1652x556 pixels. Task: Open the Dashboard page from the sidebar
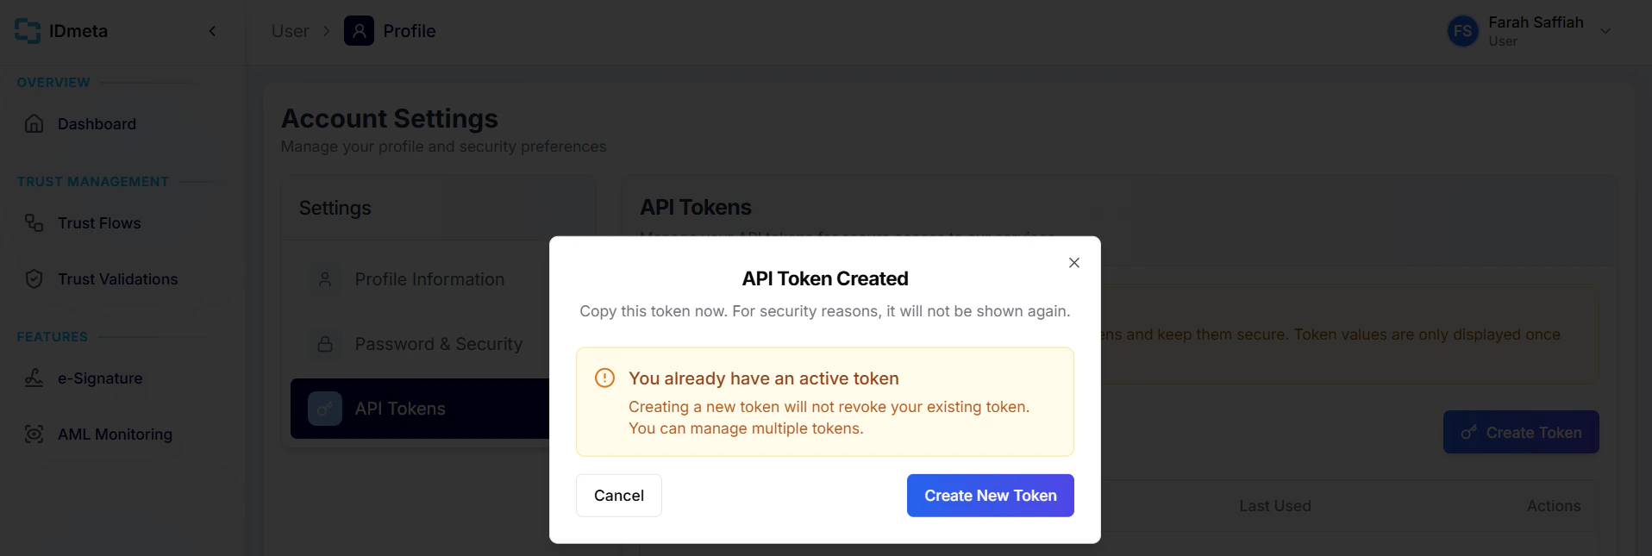[96, 123]
